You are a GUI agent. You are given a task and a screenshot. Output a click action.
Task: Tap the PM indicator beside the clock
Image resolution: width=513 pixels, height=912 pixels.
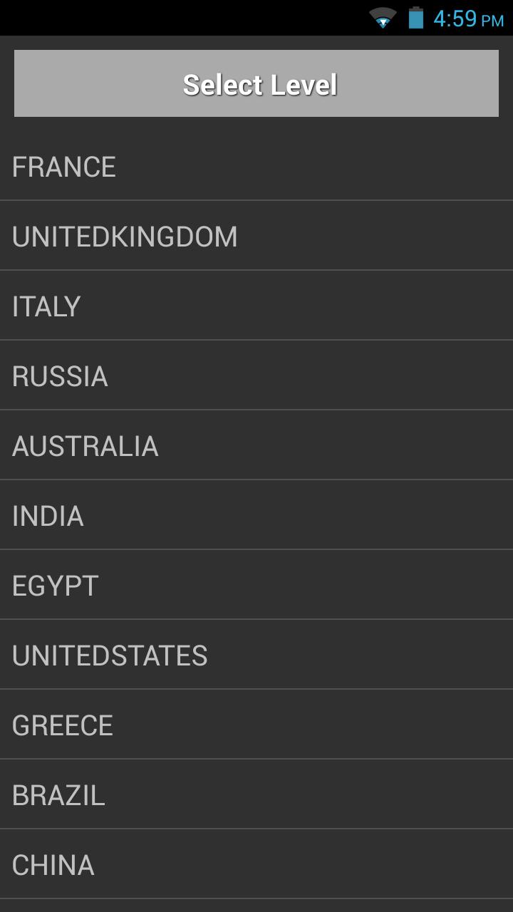pos(492,21)
